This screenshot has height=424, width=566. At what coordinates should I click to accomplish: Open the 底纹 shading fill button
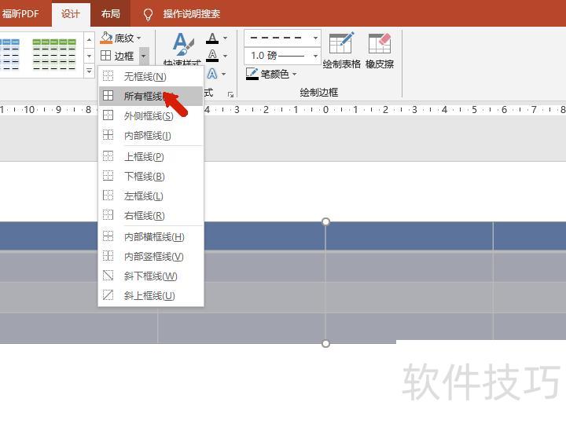(x=116, y=38)
